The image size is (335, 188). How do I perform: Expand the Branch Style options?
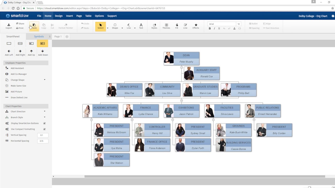(x=44, y=117)
